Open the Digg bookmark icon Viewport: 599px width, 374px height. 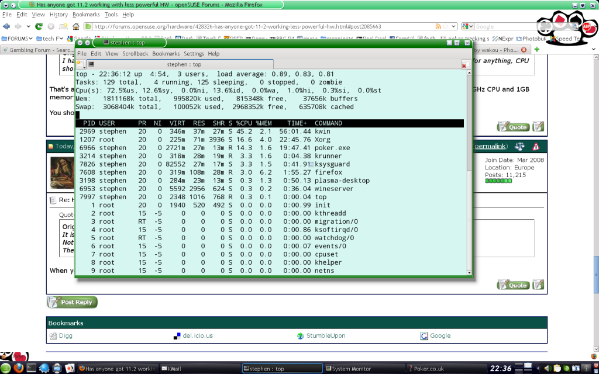tap(53, 336)
